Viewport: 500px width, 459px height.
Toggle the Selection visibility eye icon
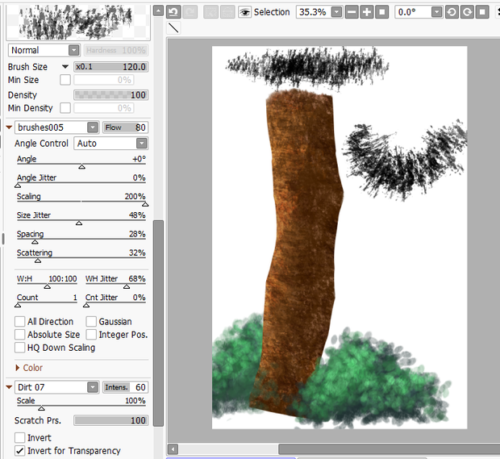[244, 12]
